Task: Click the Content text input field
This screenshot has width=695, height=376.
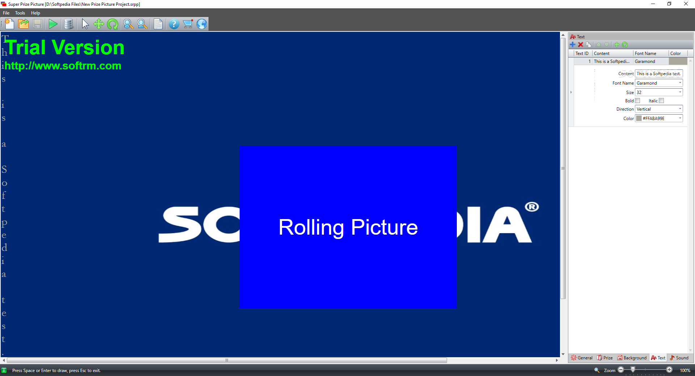Action: click(659, 73)
